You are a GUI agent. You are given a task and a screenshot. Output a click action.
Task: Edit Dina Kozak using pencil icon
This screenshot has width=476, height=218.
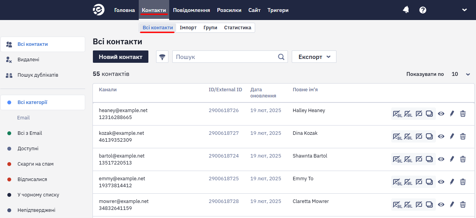(452, 136)
